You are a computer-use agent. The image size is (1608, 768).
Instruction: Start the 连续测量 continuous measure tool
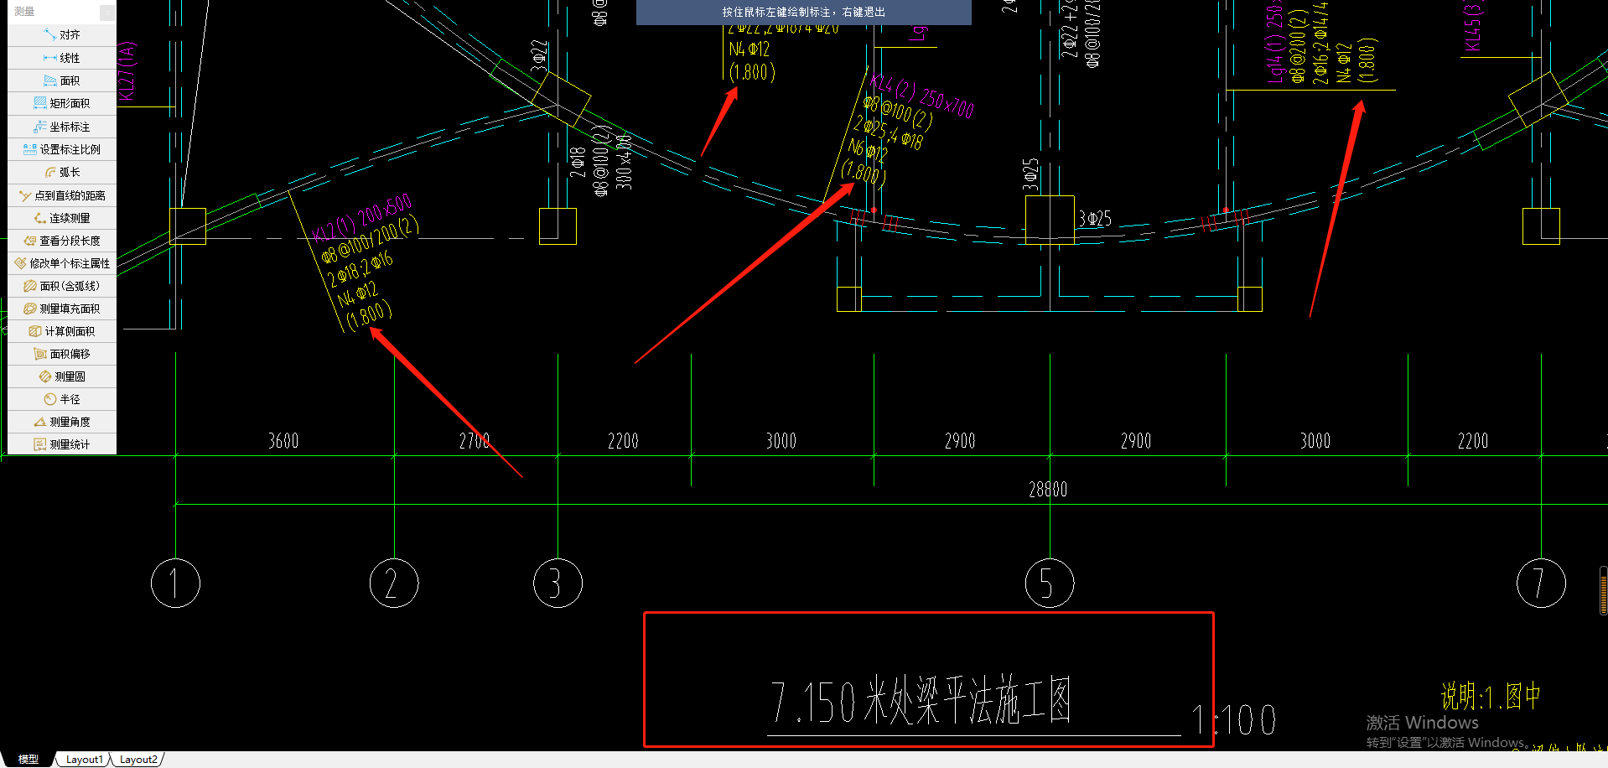(62, 218)
